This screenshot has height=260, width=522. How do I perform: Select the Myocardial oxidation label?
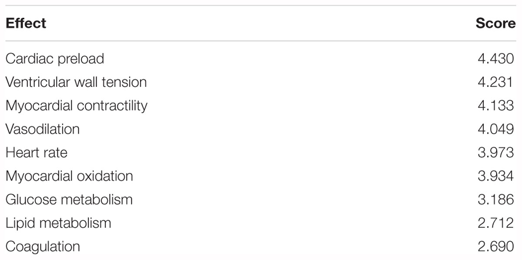(69, 176)
